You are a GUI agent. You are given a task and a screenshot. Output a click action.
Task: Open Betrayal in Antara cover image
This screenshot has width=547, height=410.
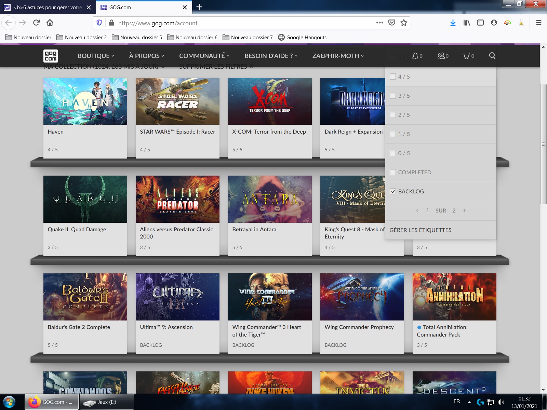(270, 199)
